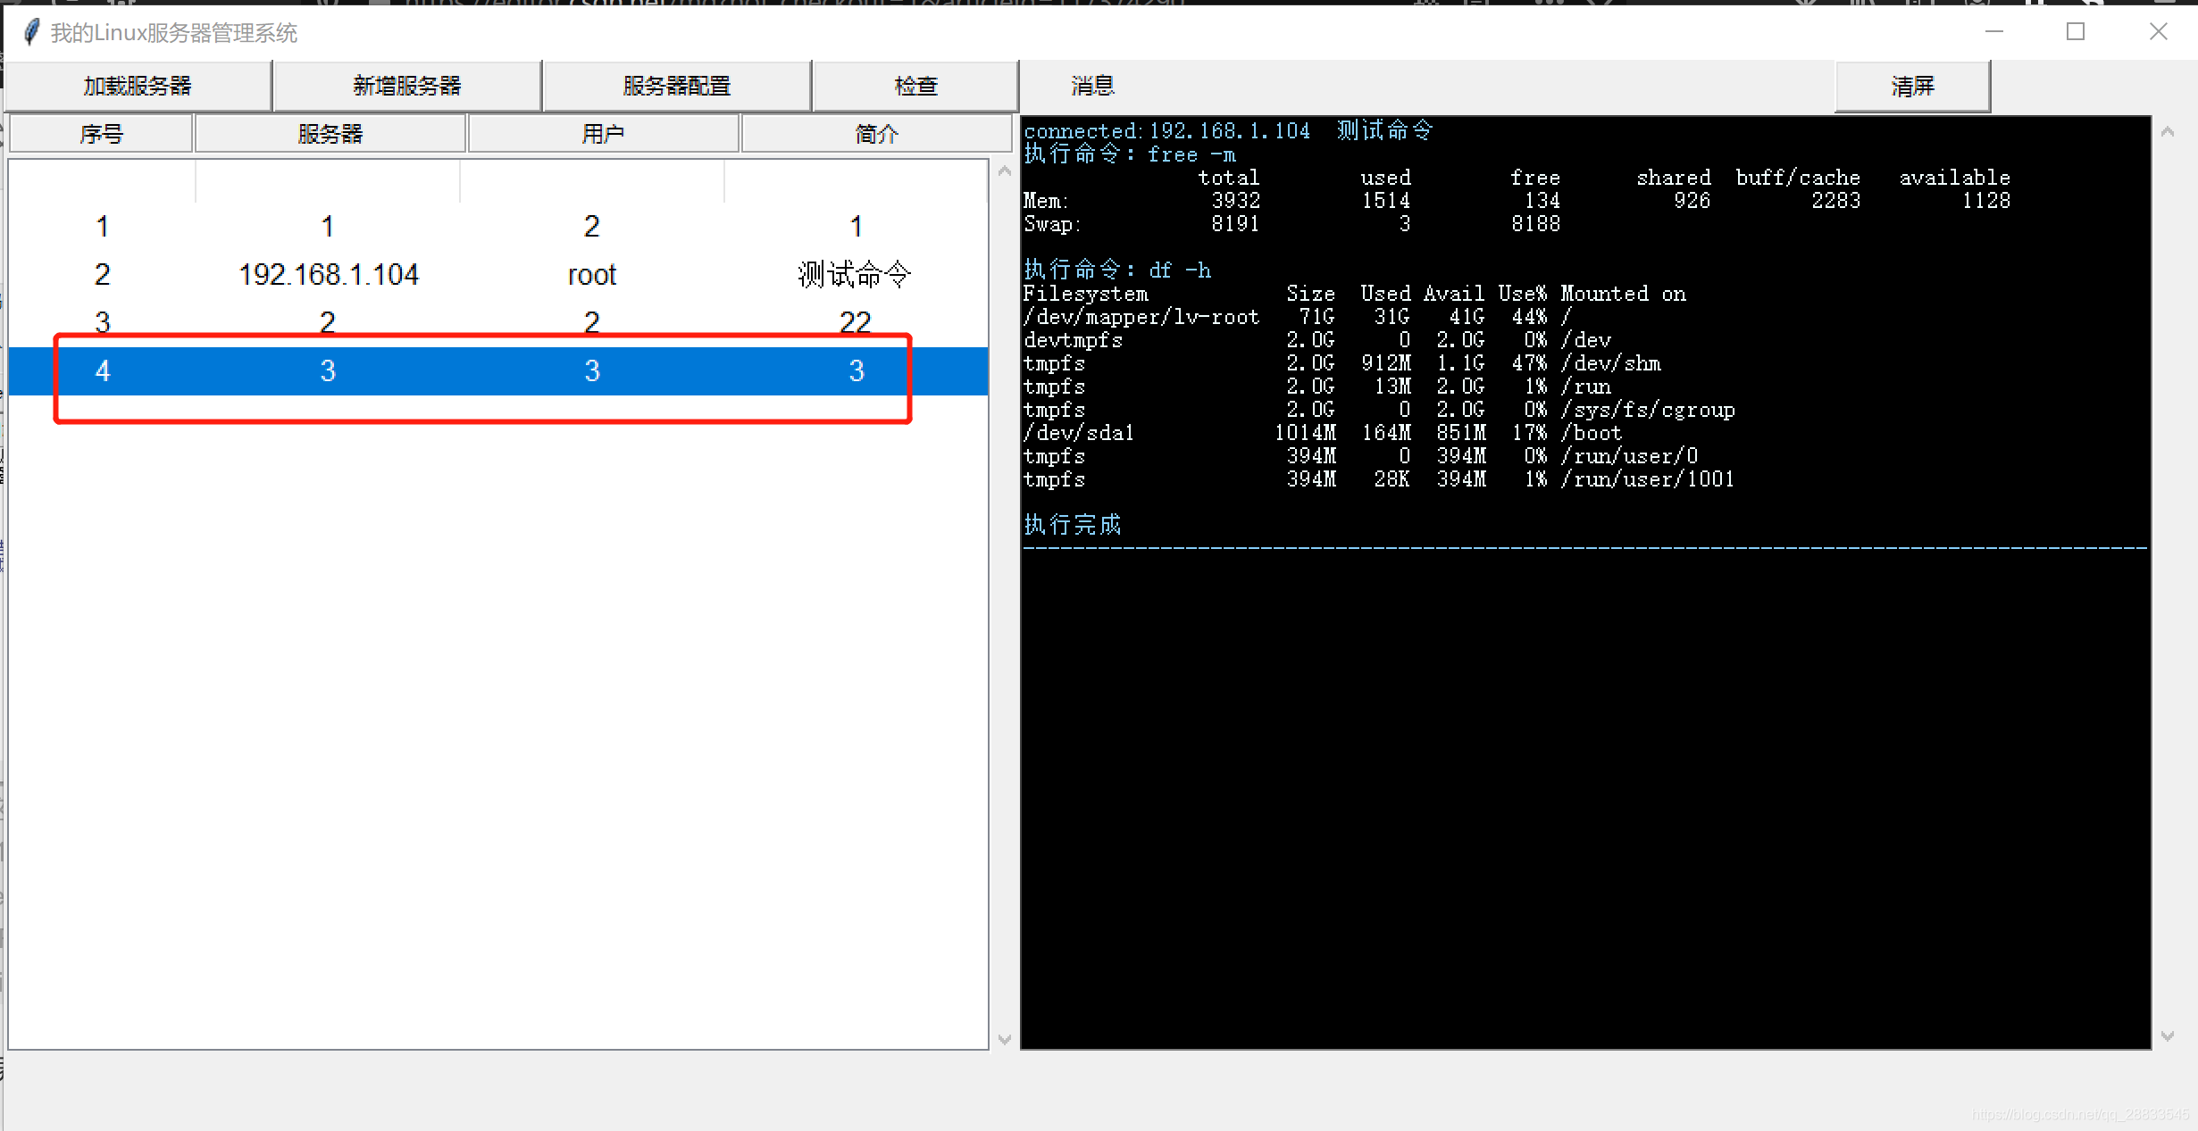
Task: Click the feather app icon in title bar
Action: [31, 33]
